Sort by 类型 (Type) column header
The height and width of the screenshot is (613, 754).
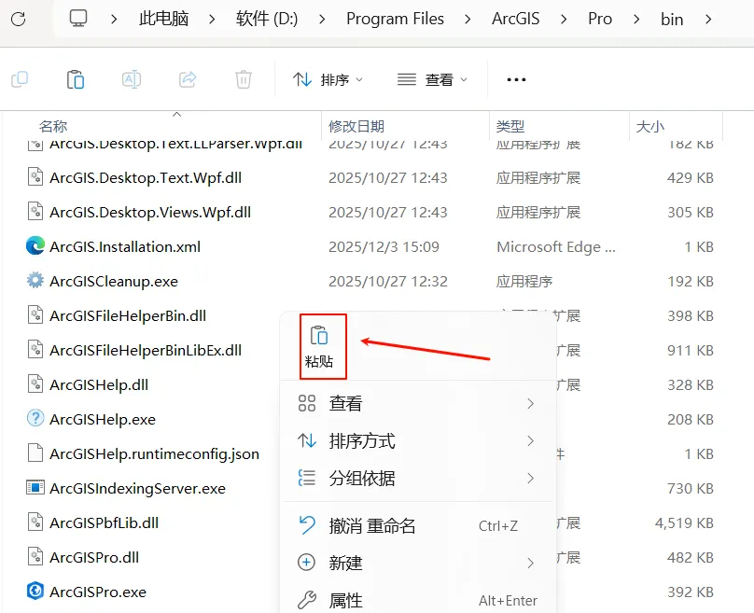click(510, 127)
